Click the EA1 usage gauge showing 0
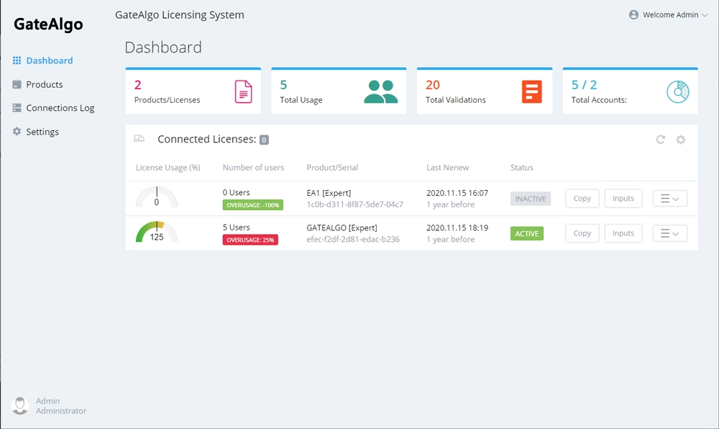The height and width of the screenshot is (429, 719). [156, 197]
